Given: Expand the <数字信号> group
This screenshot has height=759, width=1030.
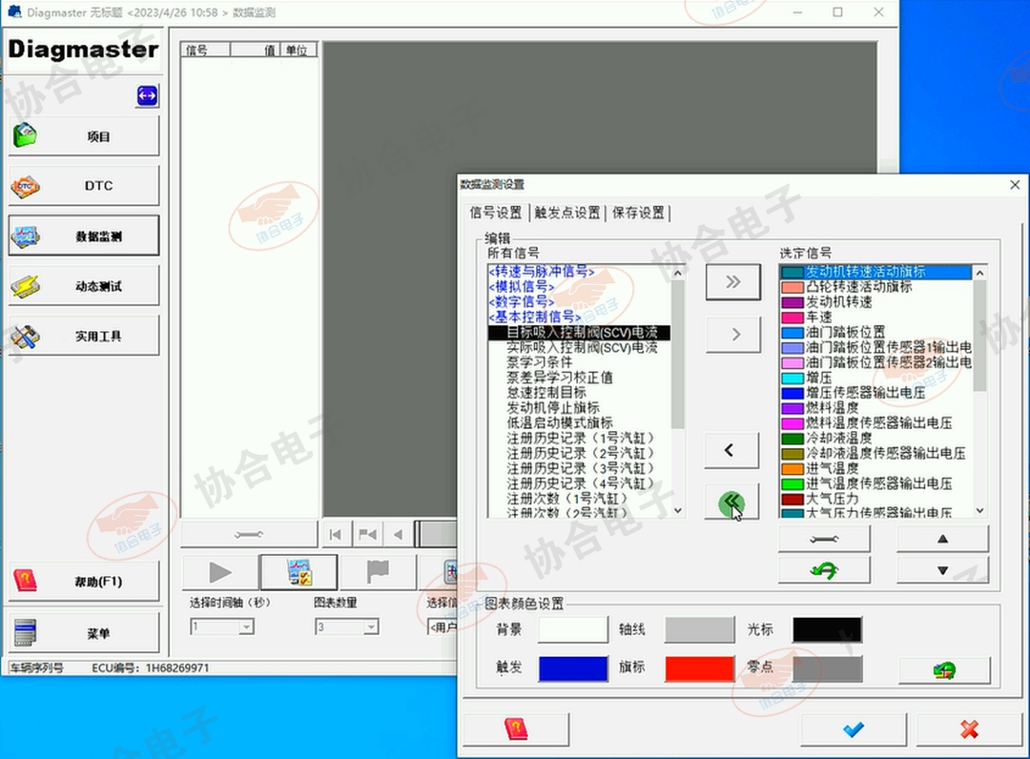Looking at the screenshot, I should [522, 301].
